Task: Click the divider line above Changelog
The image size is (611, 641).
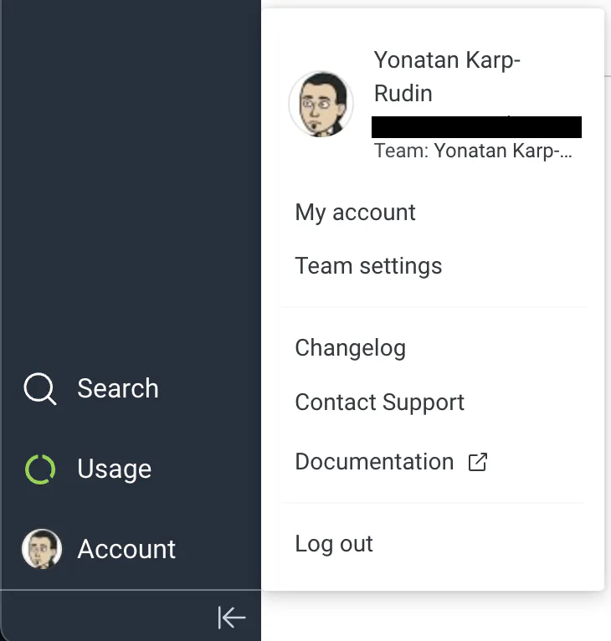Action: point(433,307)
